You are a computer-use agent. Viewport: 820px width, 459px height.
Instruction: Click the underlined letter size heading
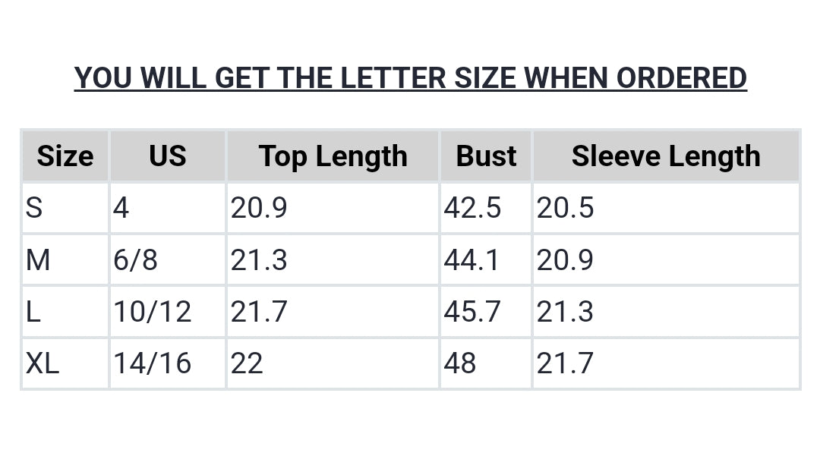410,77
